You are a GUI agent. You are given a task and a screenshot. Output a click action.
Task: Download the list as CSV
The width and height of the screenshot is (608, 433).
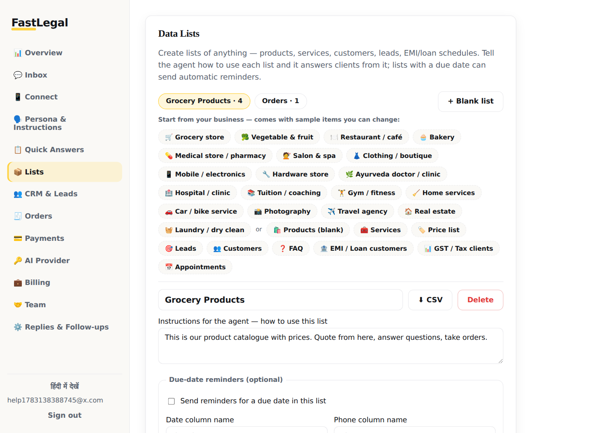tap(430, 300)
